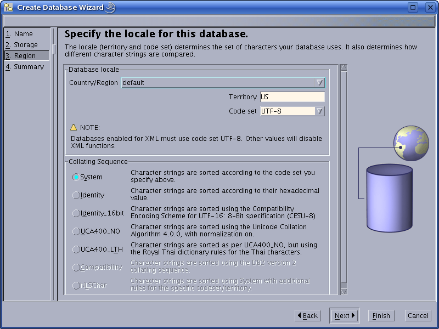Click the description 'sorted according to their hexadecimal value'
Screen dimensions: 439x329
(225, 194)
